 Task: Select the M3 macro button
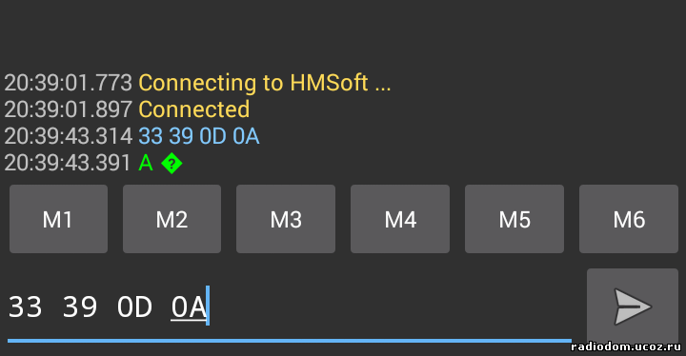(x=286, y=219)
